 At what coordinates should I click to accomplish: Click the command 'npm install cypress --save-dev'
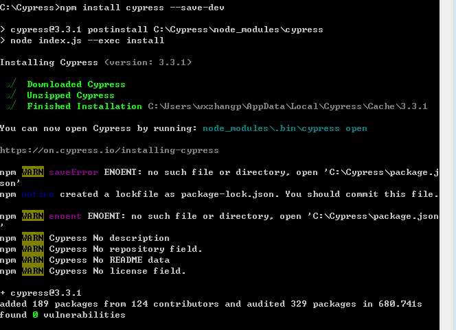(x=142, y=8)
